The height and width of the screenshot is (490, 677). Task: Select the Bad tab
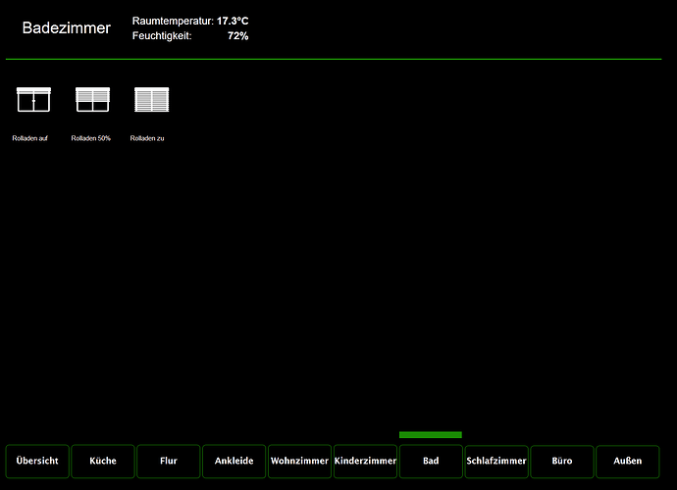click(431, 461)
